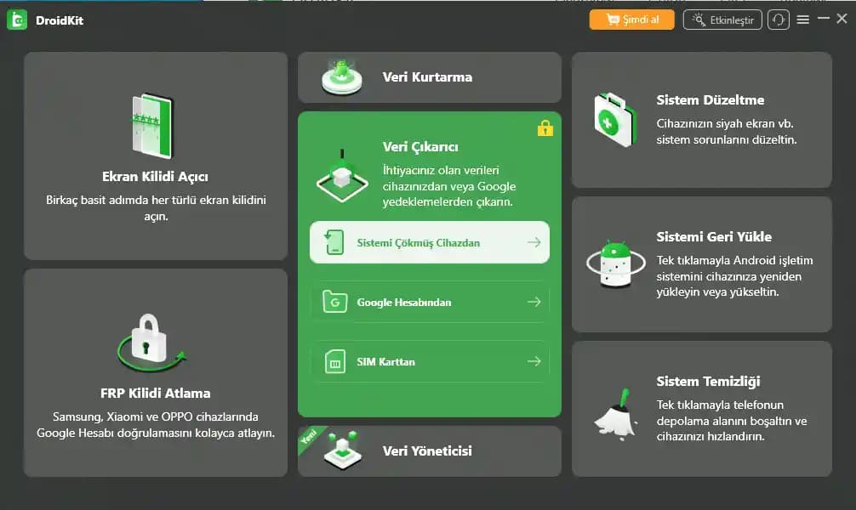The image size is (856, 510).
Task: Click the FRP Kilidi Atlama padlock icon
Action: pos(151,343)
